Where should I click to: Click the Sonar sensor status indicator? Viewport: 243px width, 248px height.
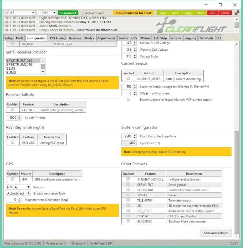pos(225,13)
